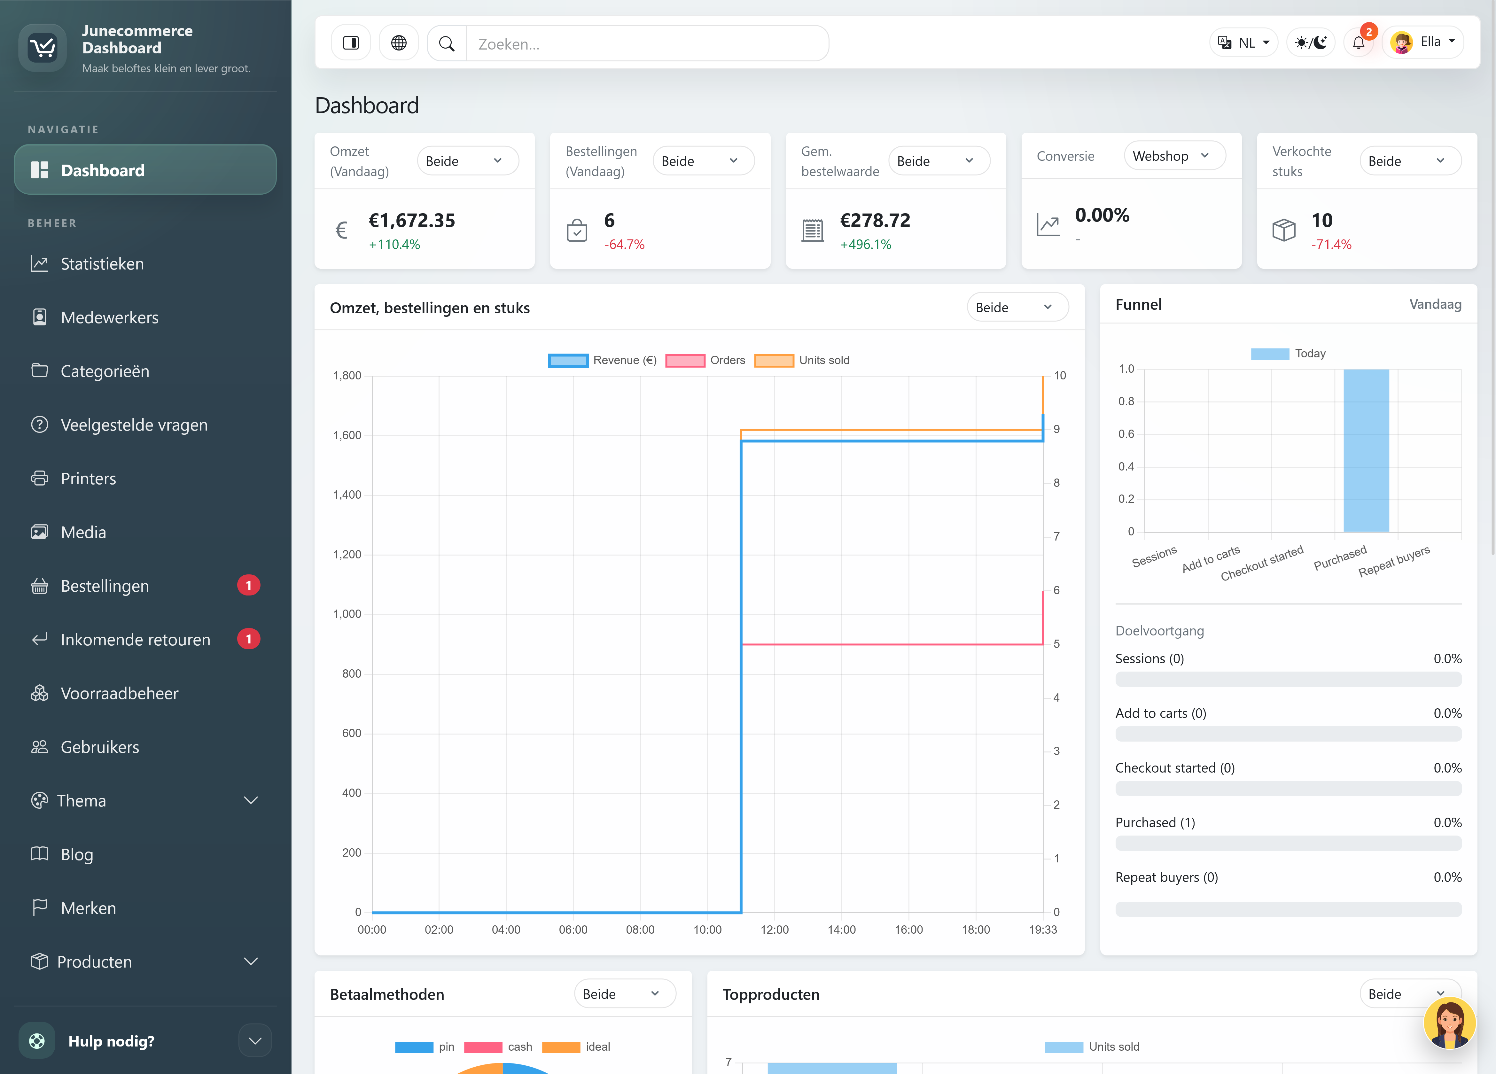Expand the Producten submenu chevron

[251, 961]
